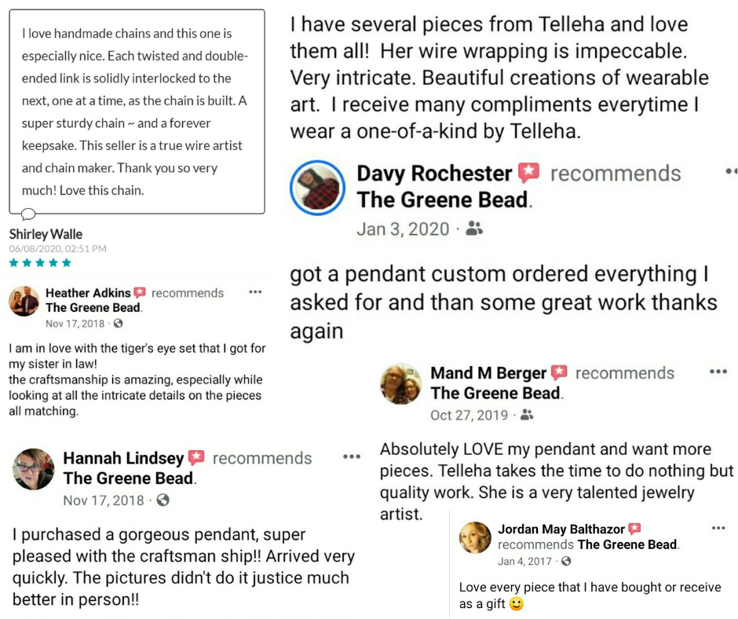Click the recommend badge beside Davy Rochester
The height and width of the screenshot is (619, 738).
click(x=528, y=174)
